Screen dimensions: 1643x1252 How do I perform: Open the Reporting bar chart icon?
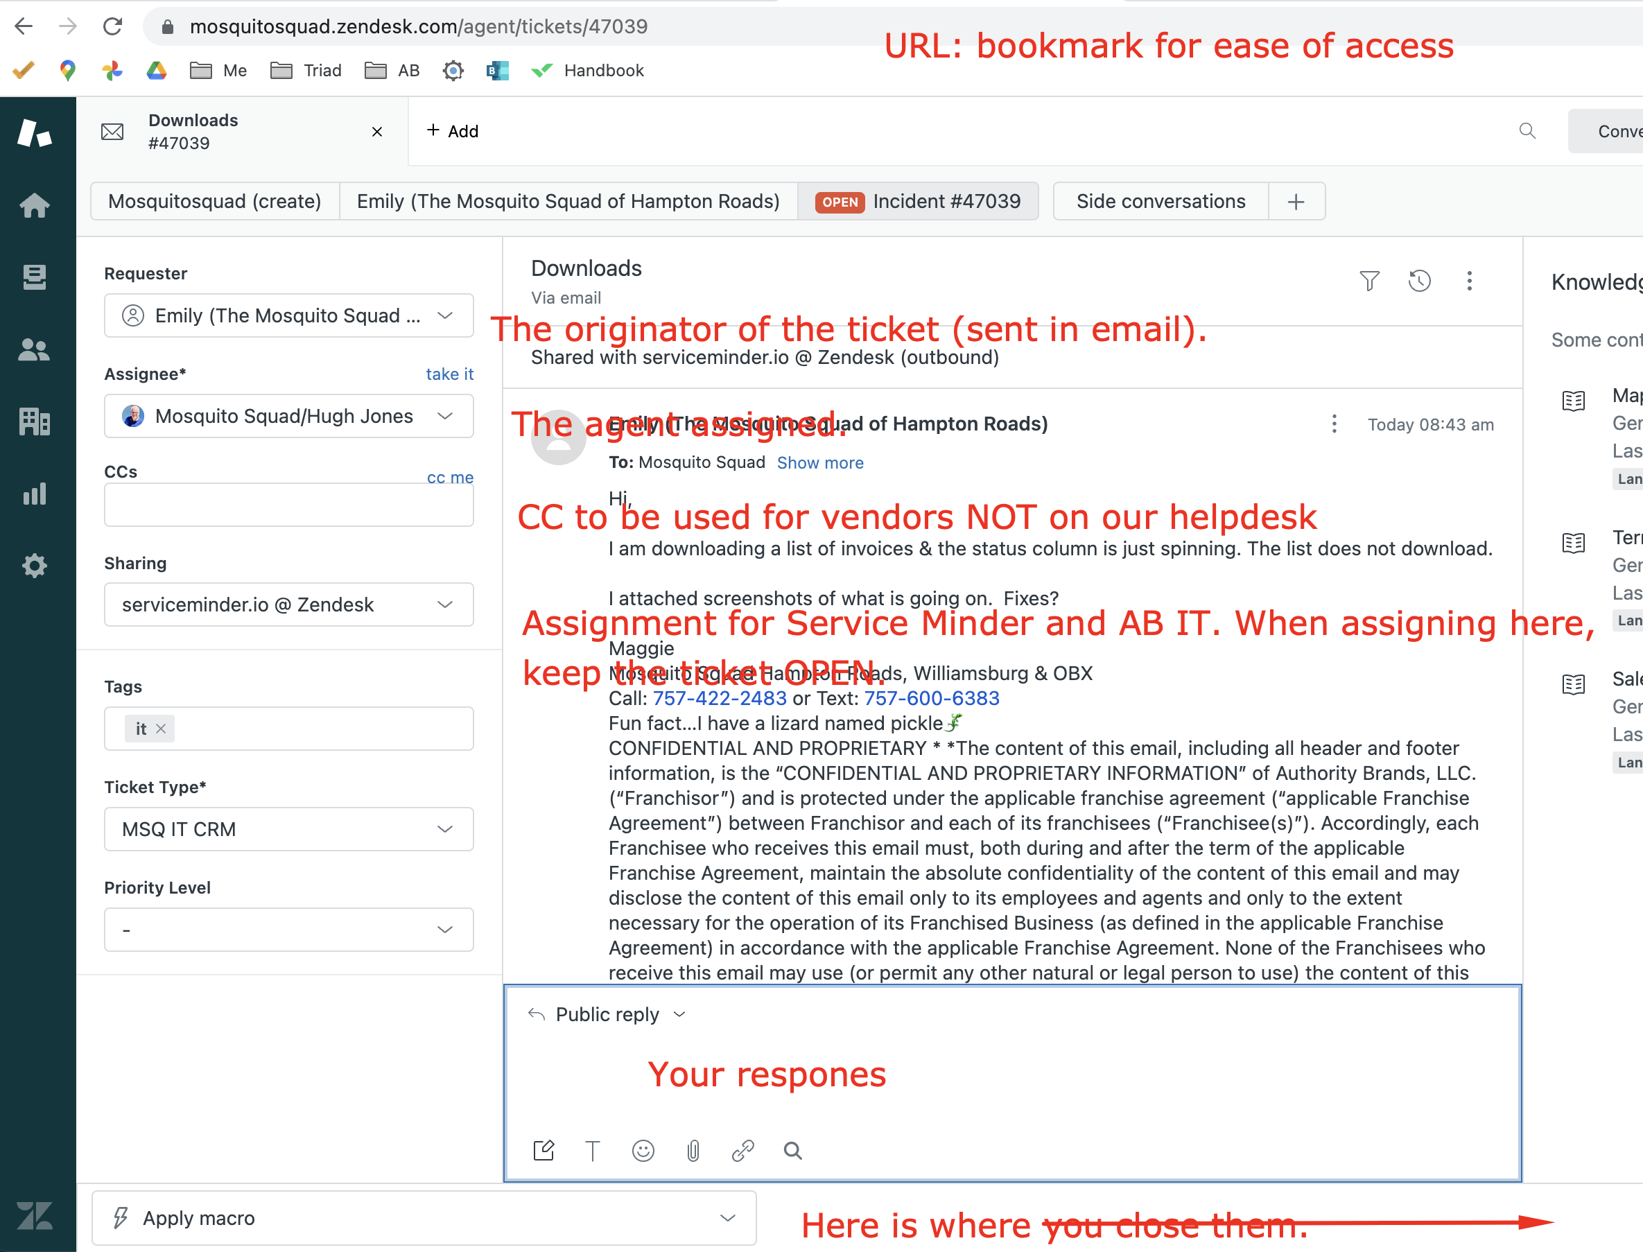(x=34, y=494)
